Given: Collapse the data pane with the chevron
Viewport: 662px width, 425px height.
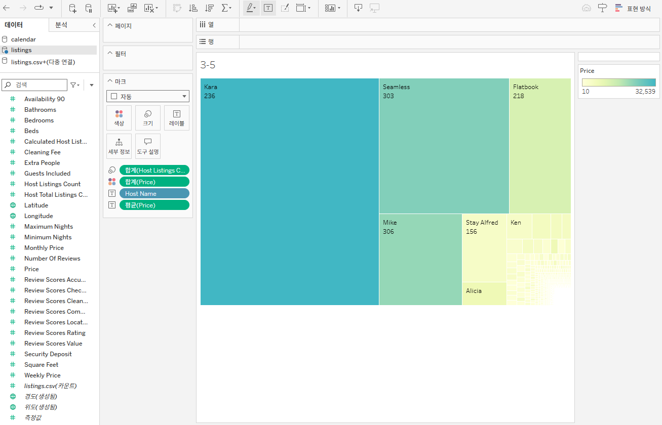Looking at the screenshot, I should click(94, 25).
